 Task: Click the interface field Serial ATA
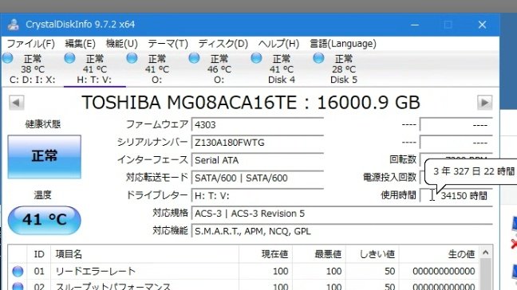coord(258,160)
